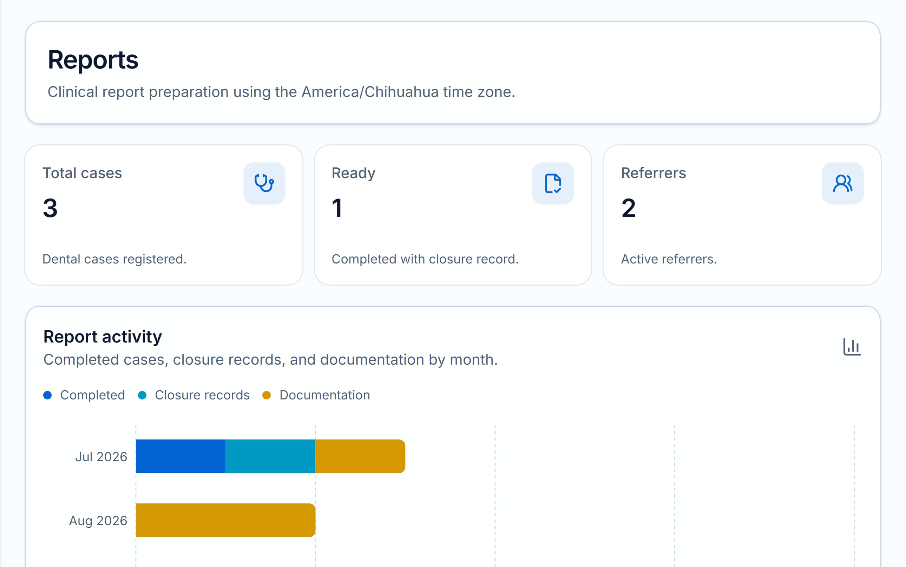Select the amber Documentation bar for Jul 2026

360,456
